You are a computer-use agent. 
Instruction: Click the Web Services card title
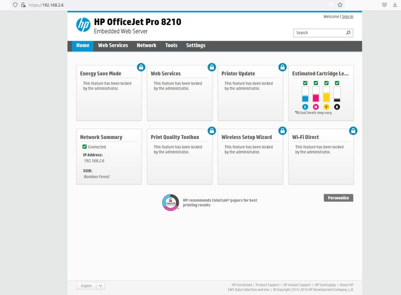pyautogui.click(x=166, y=74)
